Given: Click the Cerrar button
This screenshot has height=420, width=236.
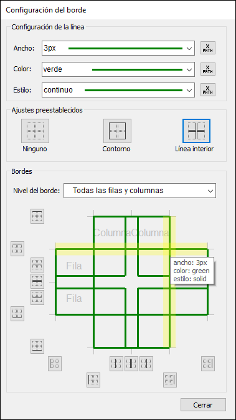Looking at the screenshot, I should pyautogui.click(x=203, y=405).
